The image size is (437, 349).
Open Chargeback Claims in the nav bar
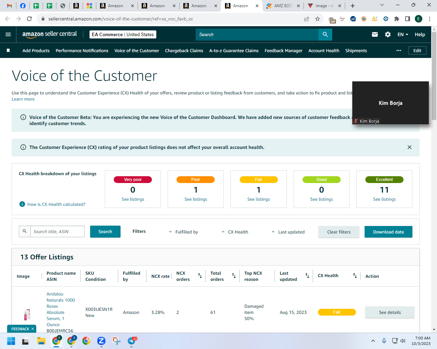(184, 50)
